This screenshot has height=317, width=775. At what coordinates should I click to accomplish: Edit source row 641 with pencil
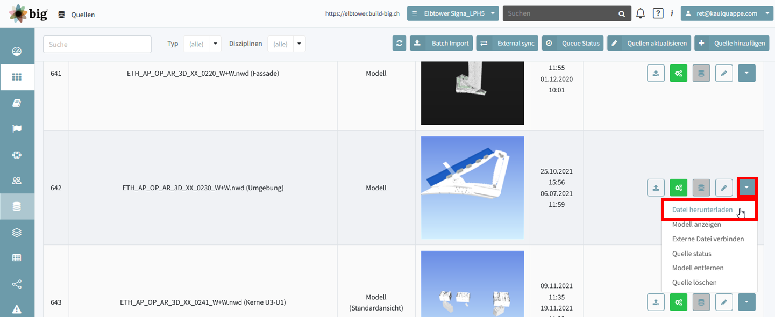[724, 74]
